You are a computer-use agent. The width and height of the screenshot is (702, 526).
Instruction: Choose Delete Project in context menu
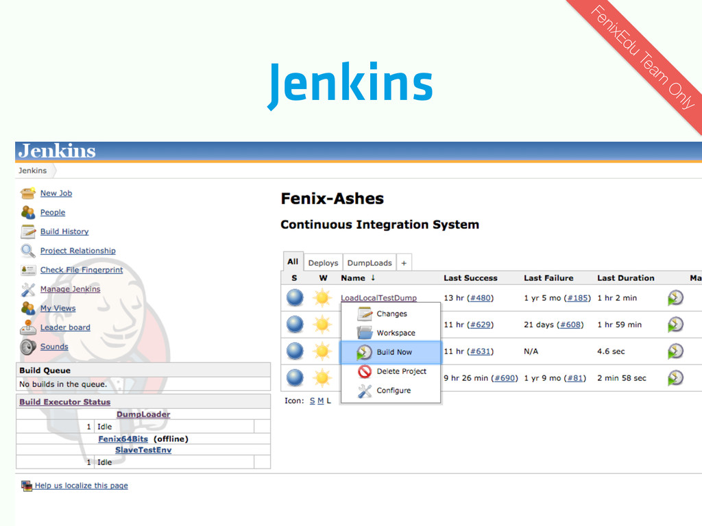[x=391, y=371]
